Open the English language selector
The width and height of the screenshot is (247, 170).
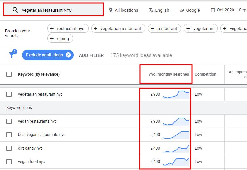[159, 10]
